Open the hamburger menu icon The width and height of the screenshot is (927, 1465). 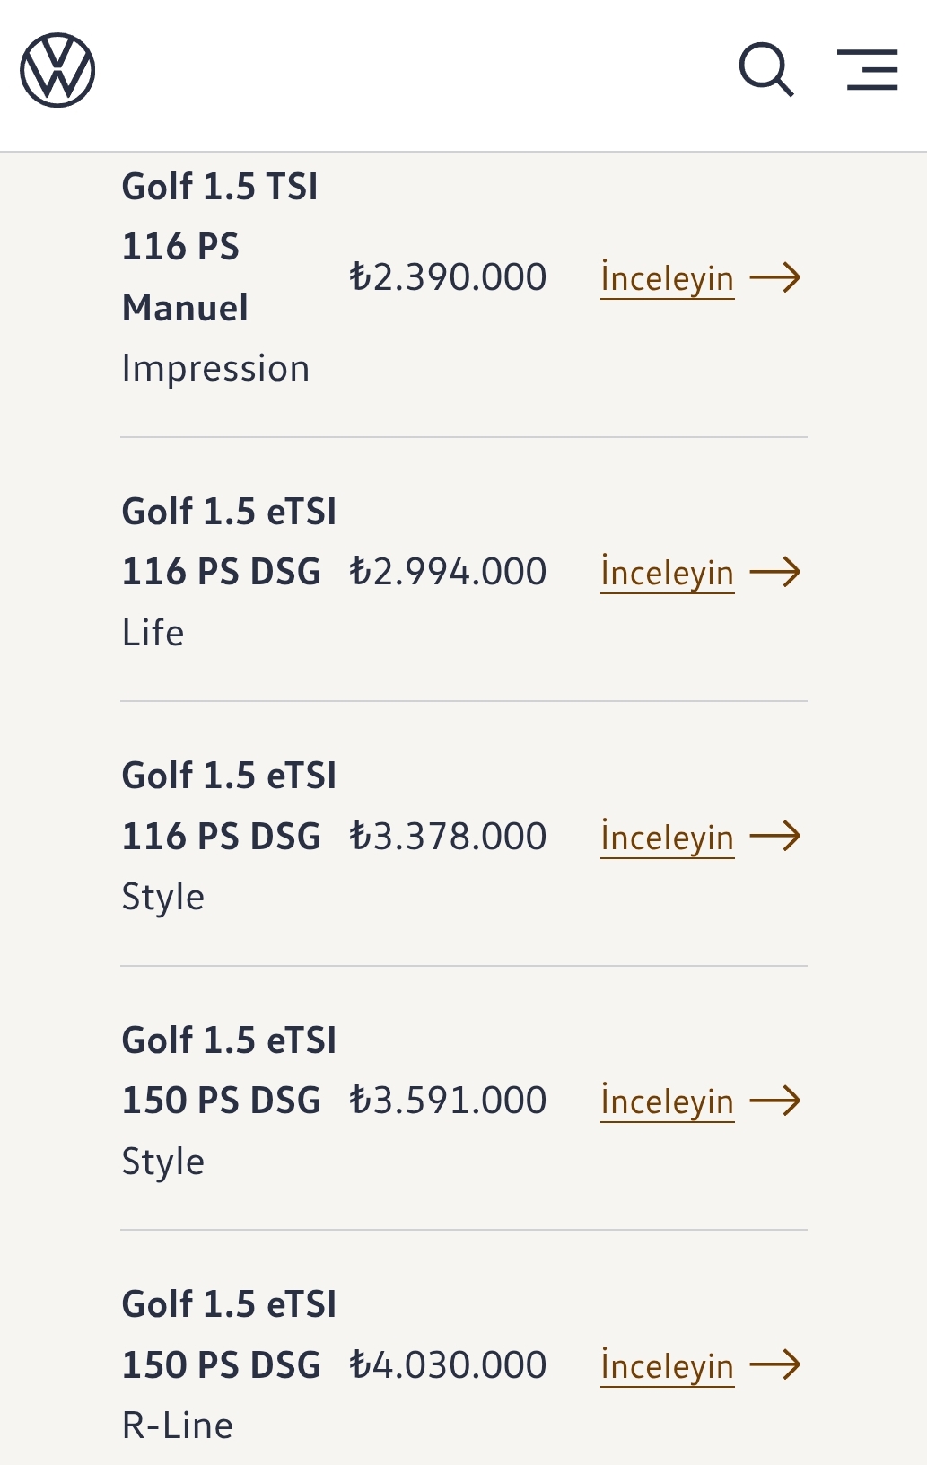click(x=867, y=70)
